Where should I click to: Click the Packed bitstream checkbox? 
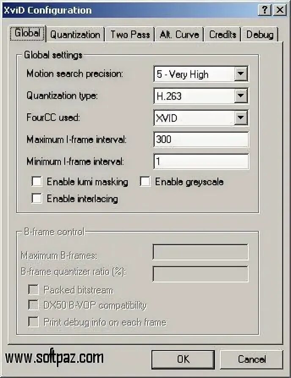coord(33,290)
